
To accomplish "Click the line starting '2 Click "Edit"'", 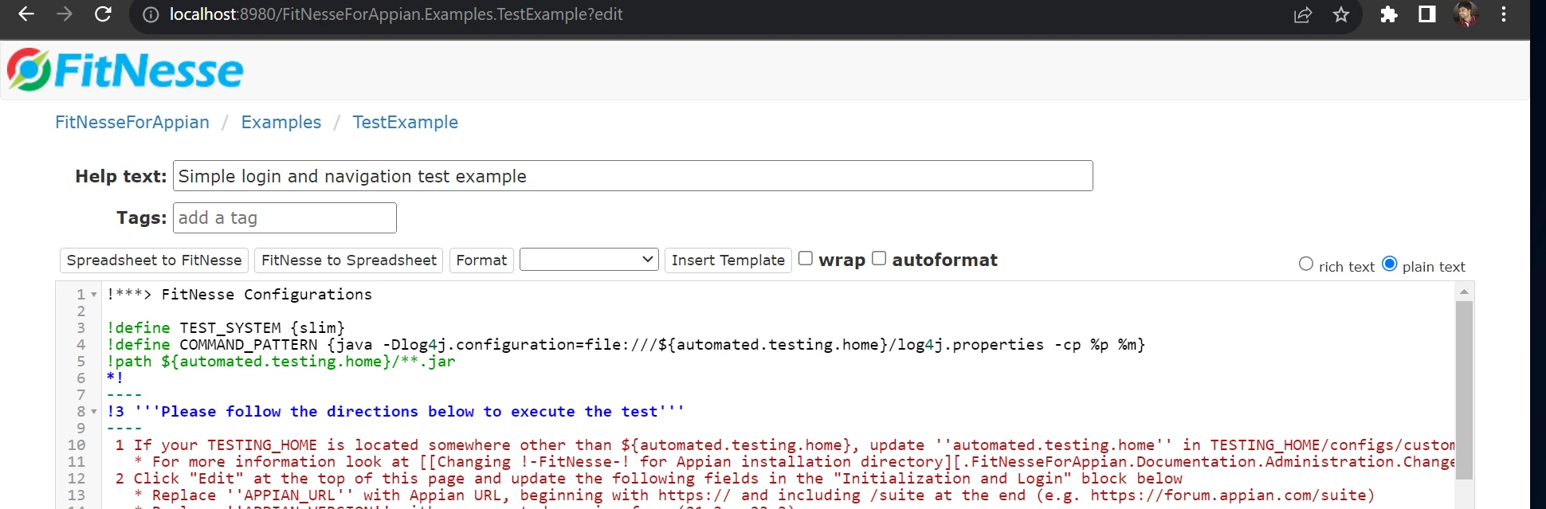I will click(649, 479).
